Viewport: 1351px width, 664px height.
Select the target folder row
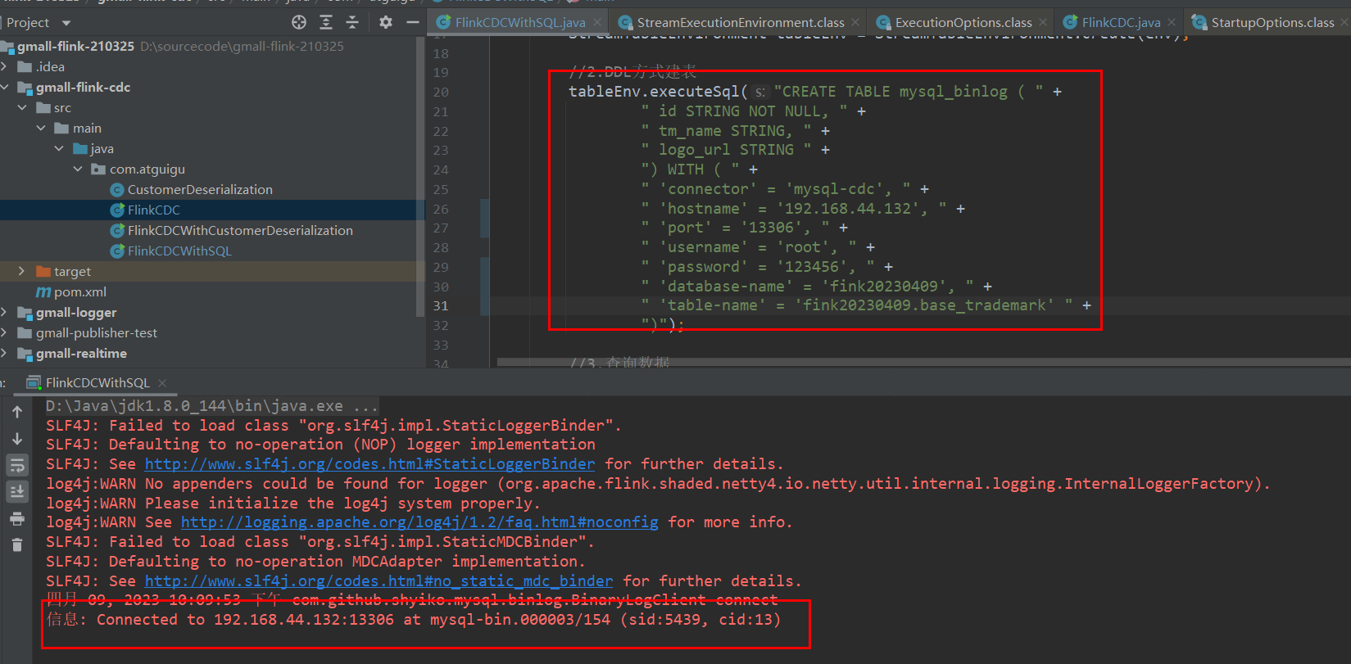click(x=213, y=271)
